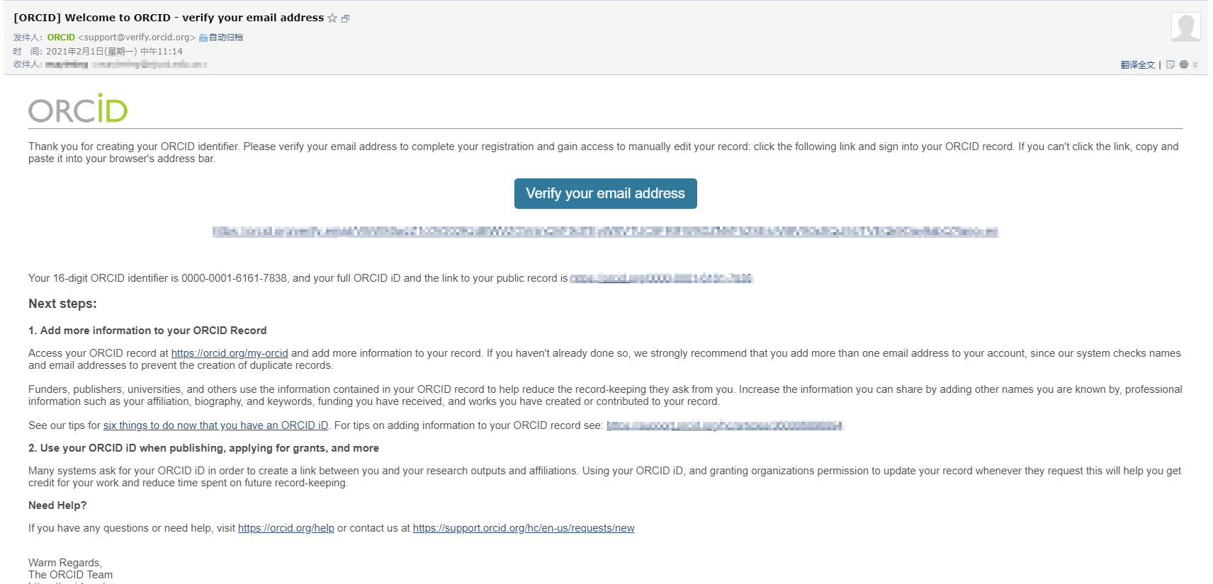1213x584 pixels.
Task: Click sender name ORCID
Action: [61, 38]
